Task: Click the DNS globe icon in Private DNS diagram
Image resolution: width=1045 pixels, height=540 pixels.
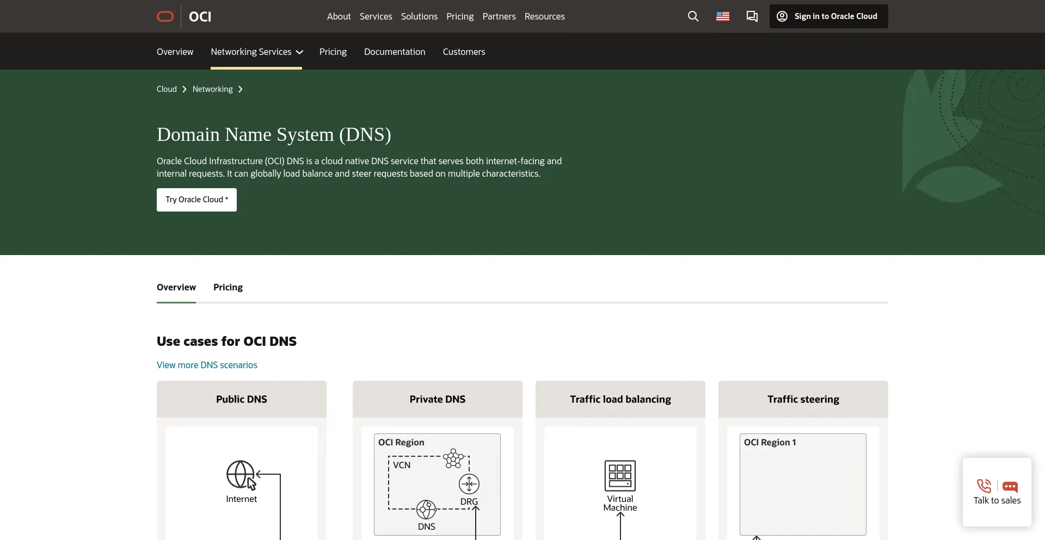Action: (x=426, y=510)
